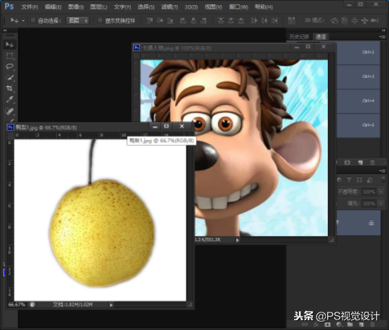Create new adjustment layer icon

pyautogui.click(x=338, y=324)
